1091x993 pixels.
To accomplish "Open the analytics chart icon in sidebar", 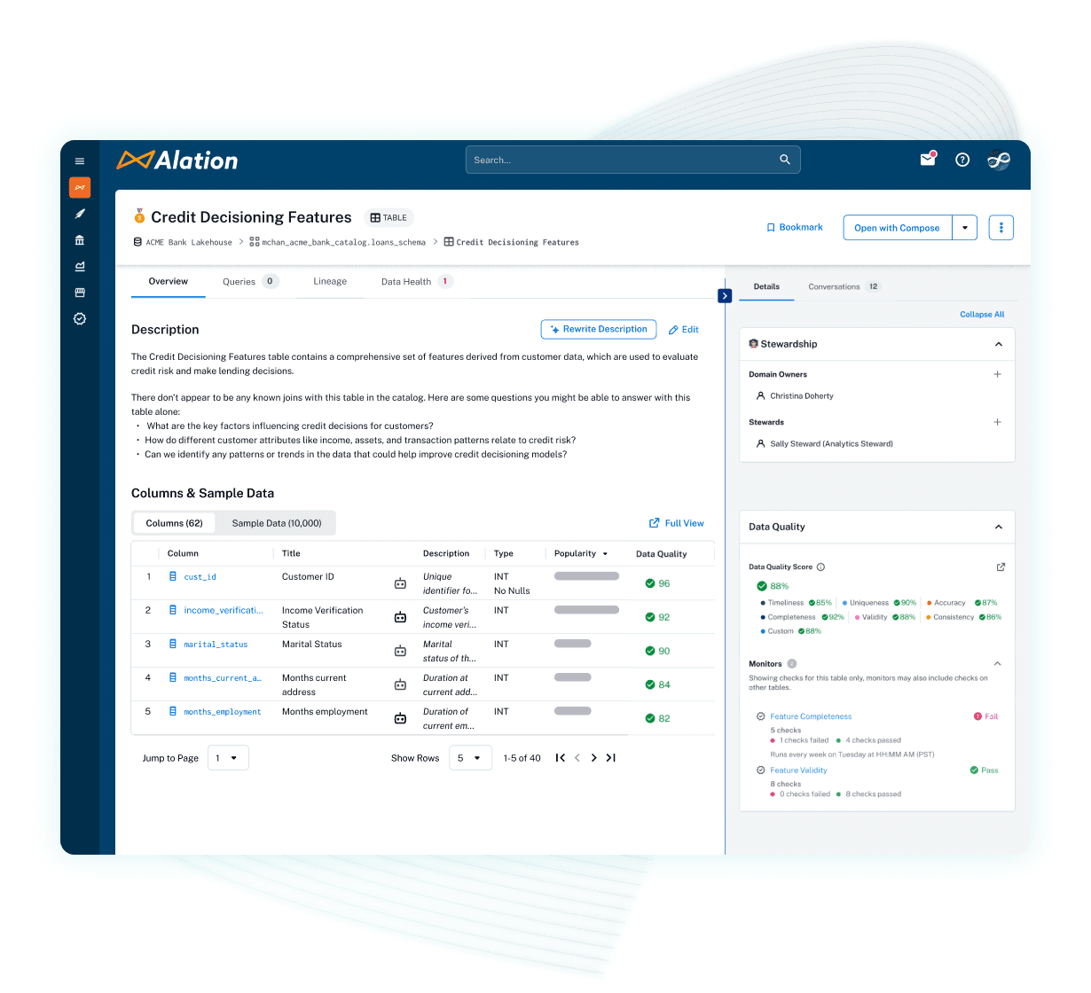I will pos(80,266).
